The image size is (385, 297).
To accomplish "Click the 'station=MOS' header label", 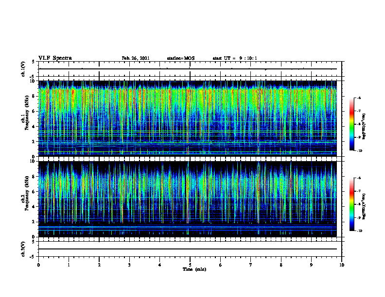I will pos(181,58).
